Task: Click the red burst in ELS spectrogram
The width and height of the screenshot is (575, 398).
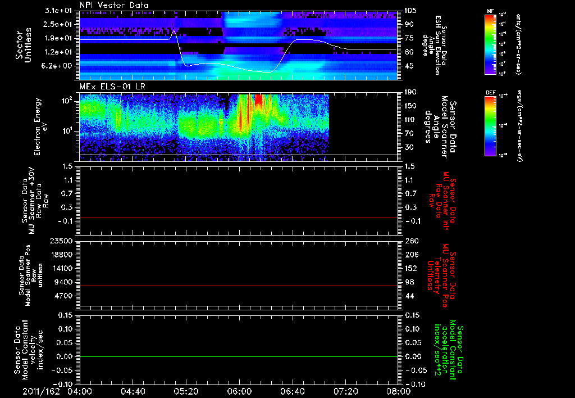Action: click(259, 99)
